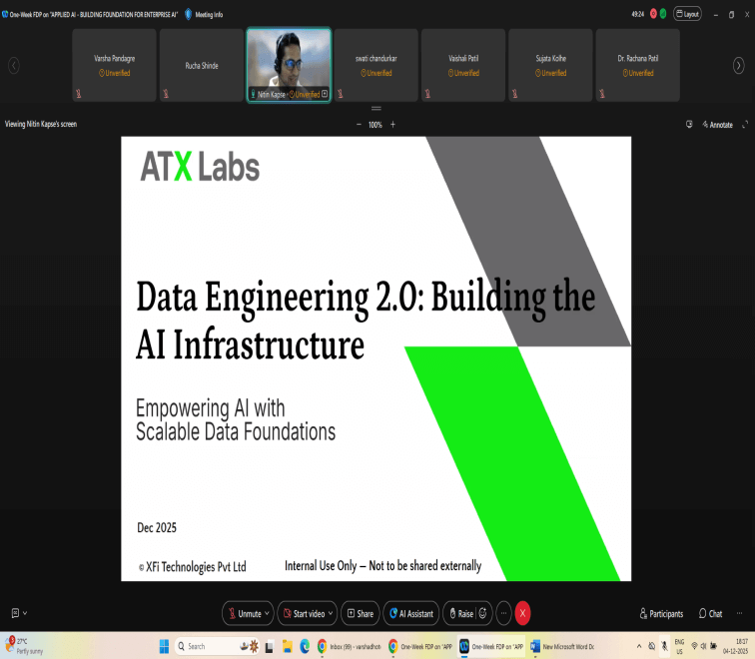Image resolution: width=755 pixels, height=659 pixels.
Task: Click the red leave meeting button
Action: click(522, 613)
